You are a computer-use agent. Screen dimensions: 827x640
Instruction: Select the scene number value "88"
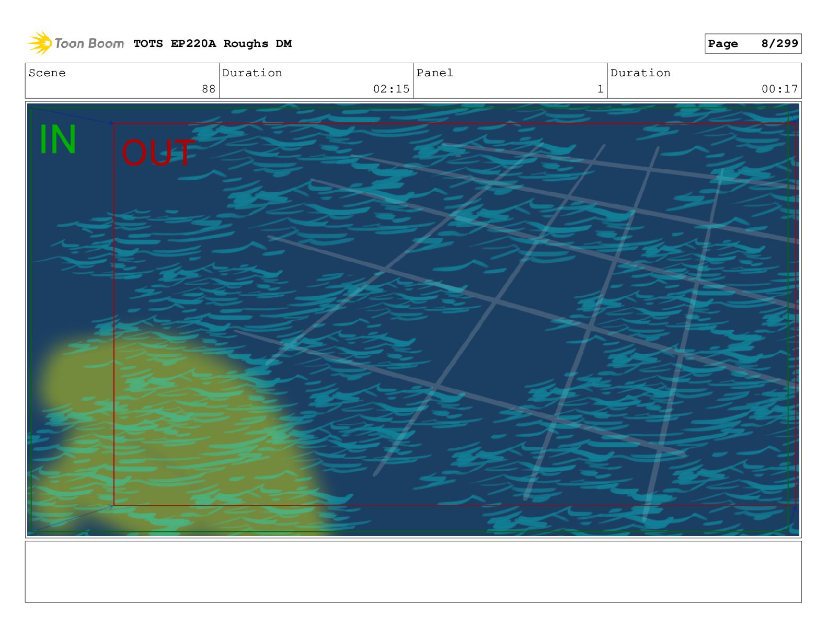209,89
